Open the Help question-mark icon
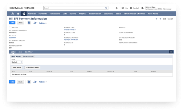183x111 pixels. coord(123,8)
